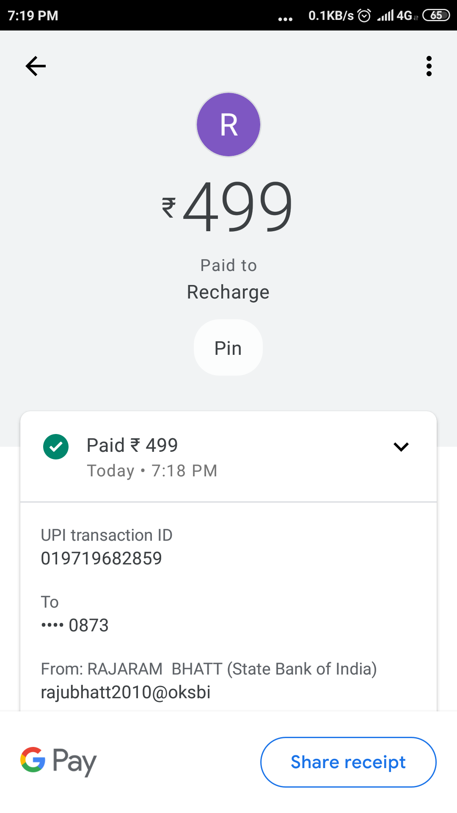This screenshot has width=457, height=813.
Task: Select the UPI transaction ID number
Action: click(102, 559)
